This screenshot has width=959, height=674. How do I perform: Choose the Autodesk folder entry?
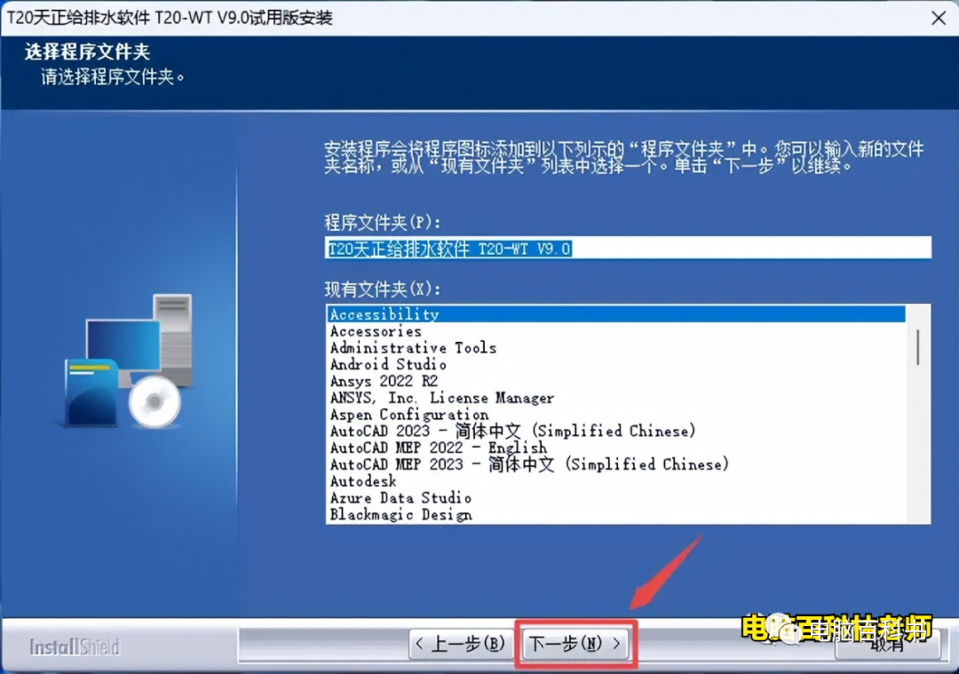[x=616, y=480]
